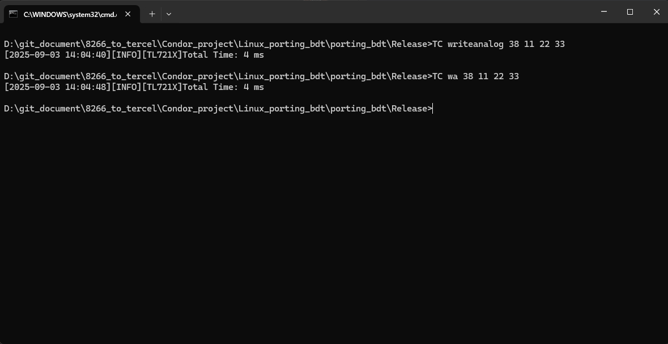Close the terminal window
This screenshot has height=344, width=668.
coord(656,12)
